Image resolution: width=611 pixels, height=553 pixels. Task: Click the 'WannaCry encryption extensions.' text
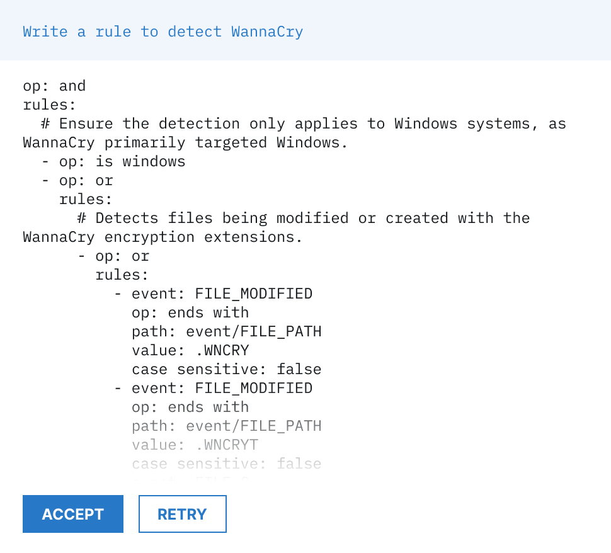[163, 237]
